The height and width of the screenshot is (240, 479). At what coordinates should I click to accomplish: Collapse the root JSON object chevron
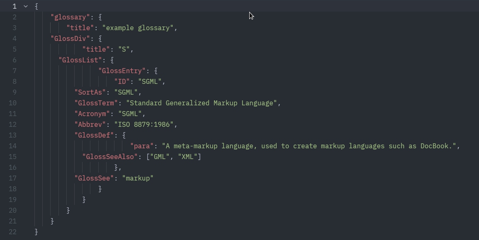25,6
